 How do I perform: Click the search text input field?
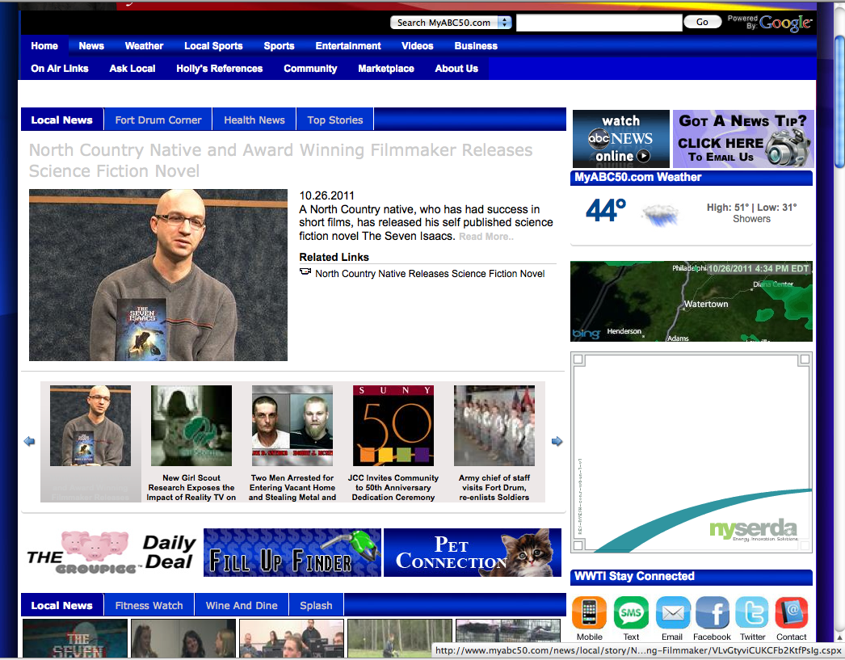599,23
